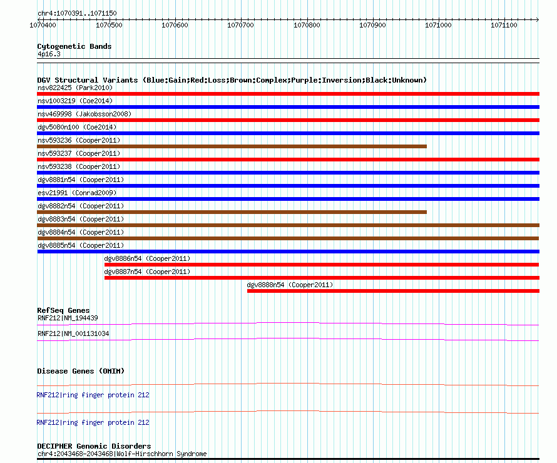
Task: Select the nsv1003219 (Coe2014) label
Action: tap(75, 101)
